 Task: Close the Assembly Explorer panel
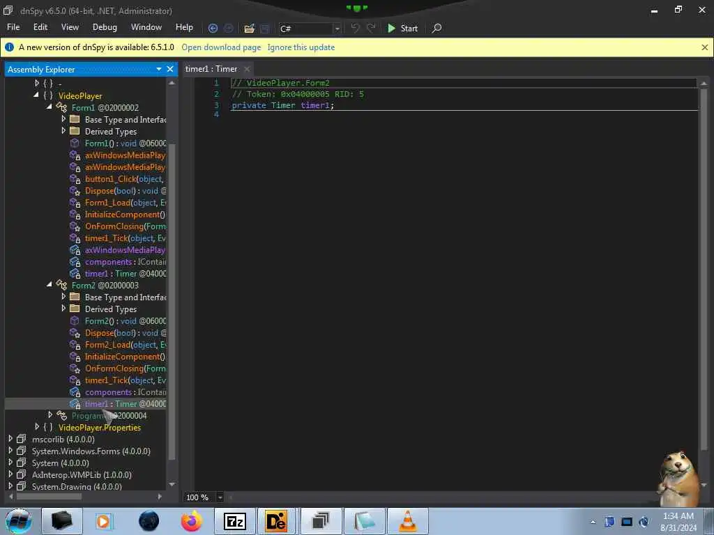[x=170, y=69]
